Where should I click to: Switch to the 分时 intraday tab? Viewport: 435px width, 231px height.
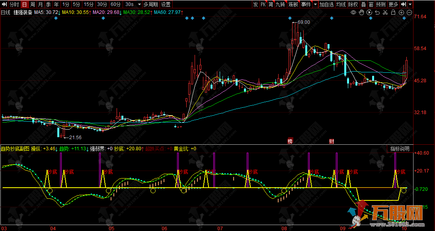coord(14,4)
